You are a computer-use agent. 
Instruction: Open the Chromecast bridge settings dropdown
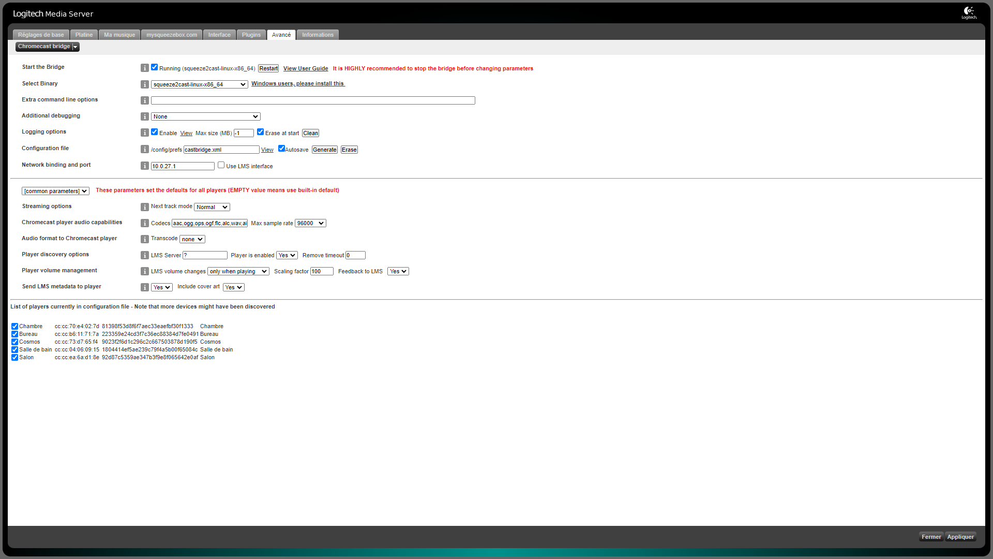(x=48, y=47)
